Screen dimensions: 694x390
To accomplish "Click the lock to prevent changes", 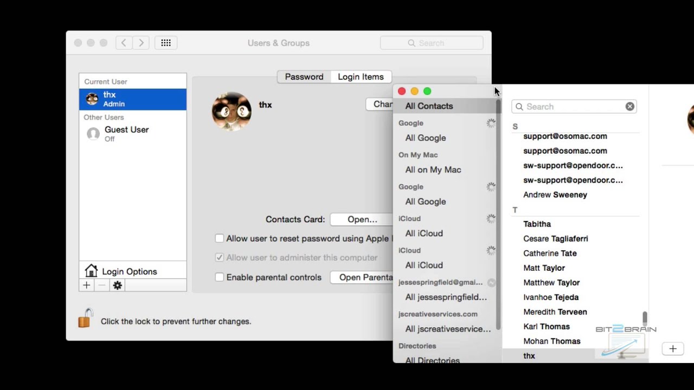I will coord(86,318).
